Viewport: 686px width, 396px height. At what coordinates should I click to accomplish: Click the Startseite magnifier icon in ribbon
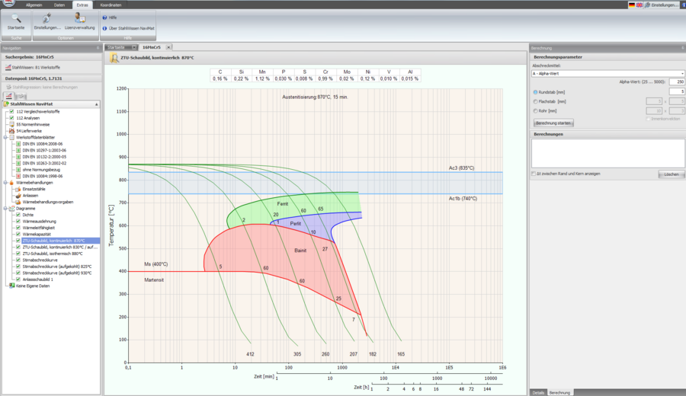tap(16, 18)
